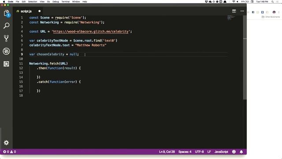Click the clock Tue 1:48 PM
This screenshot has height=159, width=282.
(x=262, y=2)
